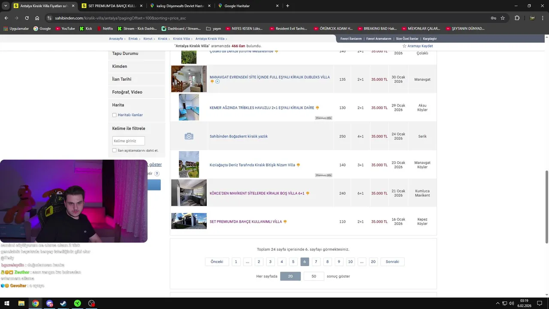Screen dimensions: 549x309
Task: Open Kick bookmark in bookmarks bar
Action: point(85,29)
